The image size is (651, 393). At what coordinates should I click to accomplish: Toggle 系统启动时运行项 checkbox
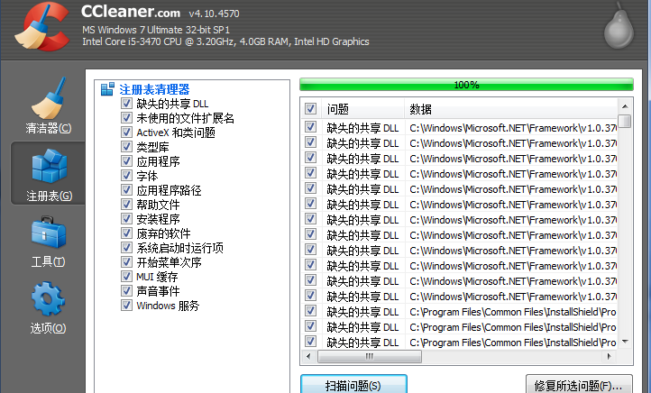point(126,248)
